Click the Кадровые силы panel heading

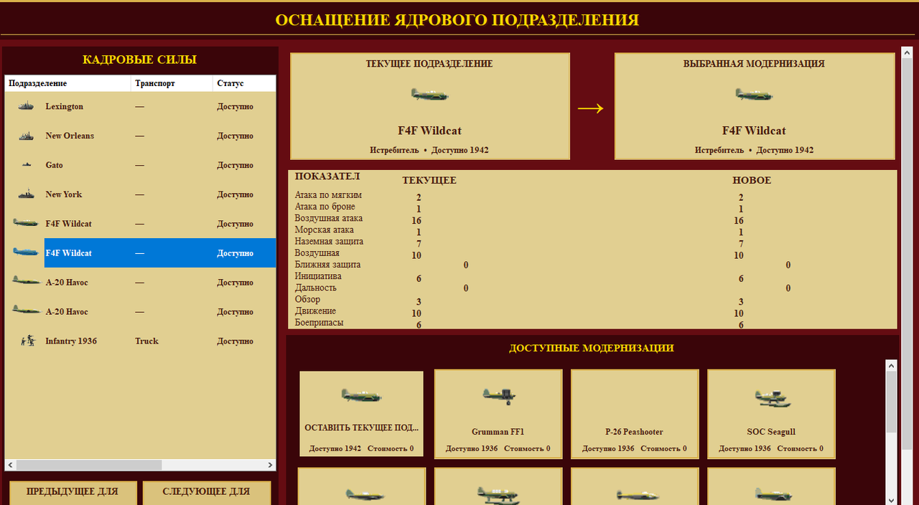coord(139,60)
